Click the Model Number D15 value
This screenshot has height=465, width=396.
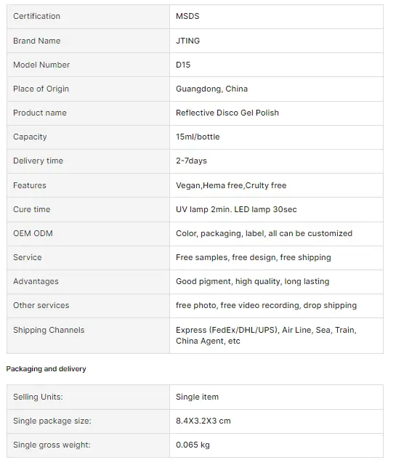183,65
